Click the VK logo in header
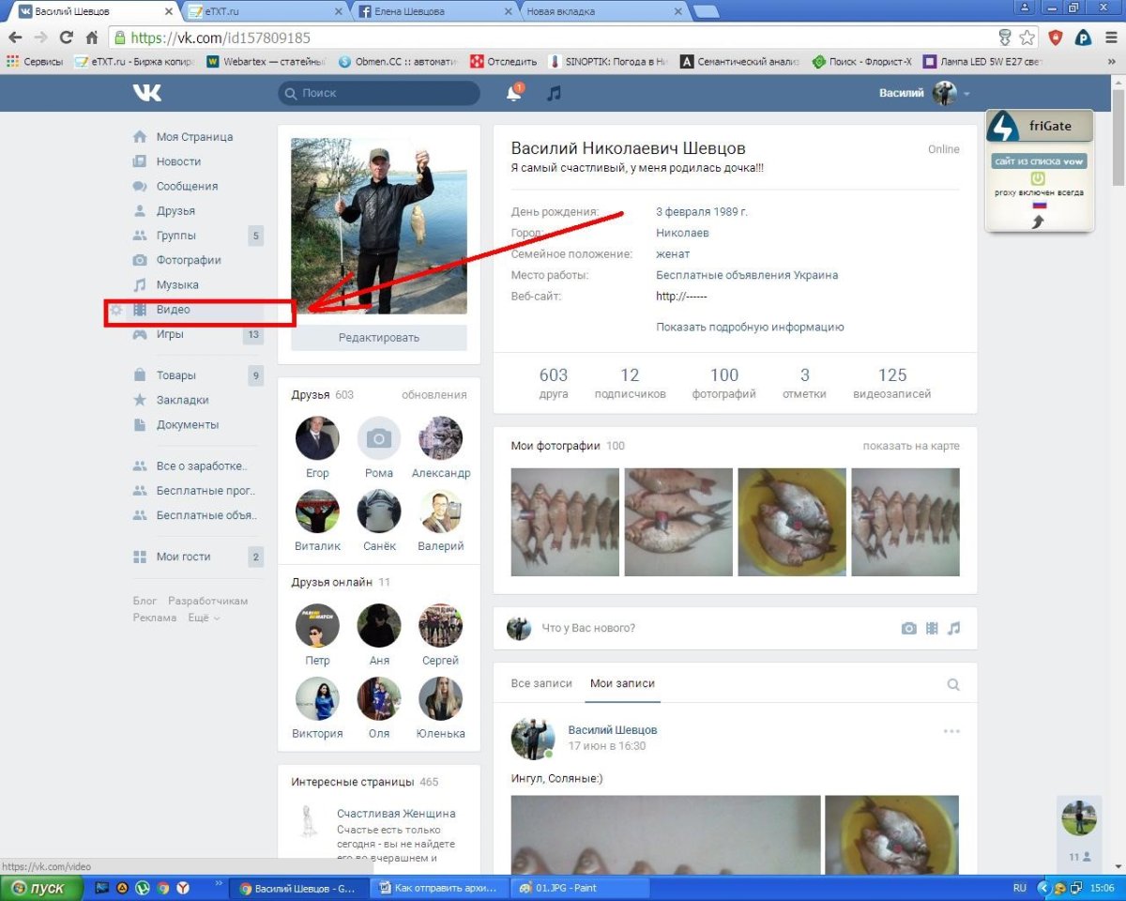The width and height of the screenshot is (1126, 901). pyautogui.click(x=146, y=93)
